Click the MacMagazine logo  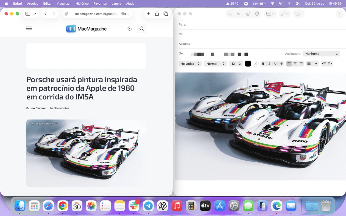[x=86, y=29]
